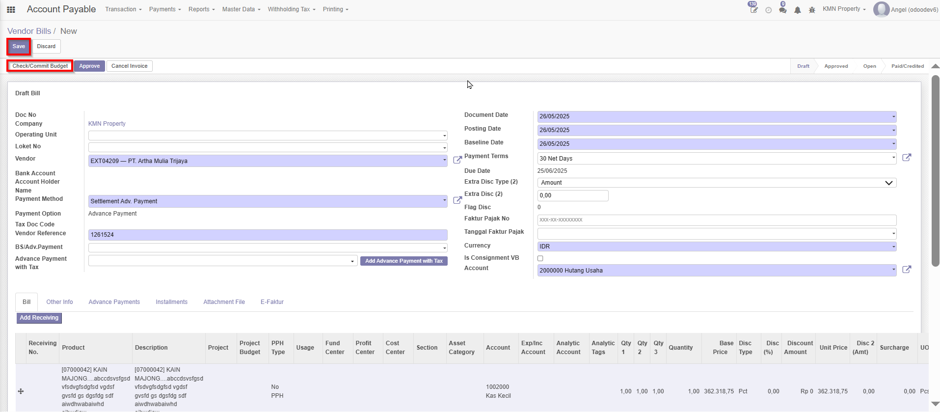The width and height of the screenshot is (940, 412).
Task: Expand the Loket No dropdown
Action: tap(268, 147)
